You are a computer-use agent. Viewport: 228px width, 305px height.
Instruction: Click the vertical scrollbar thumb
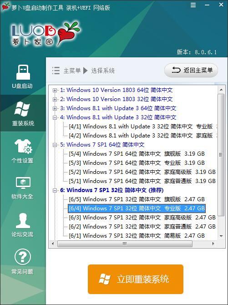coord(221,155)
